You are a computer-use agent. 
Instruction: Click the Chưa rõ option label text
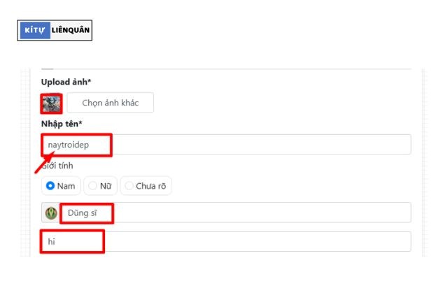click(x=150, y=186)
